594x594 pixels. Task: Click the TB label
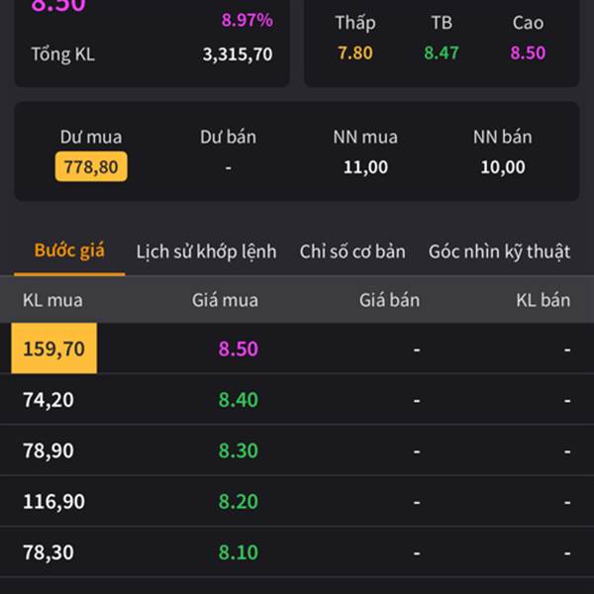pyautogui.click(x=442, y=23)
